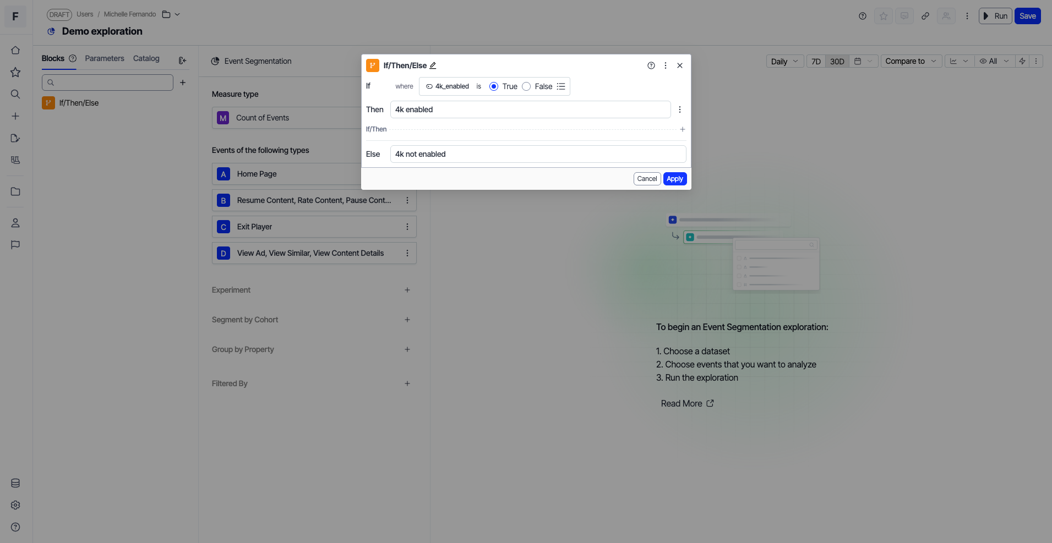Collapse the blocks panel with arrow icon
This screenshot has height=543, width=1052.
182,61
